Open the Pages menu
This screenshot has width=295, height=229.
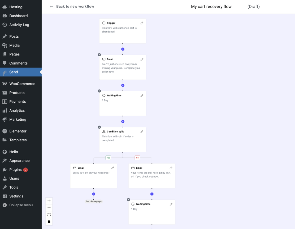(21, 54)
